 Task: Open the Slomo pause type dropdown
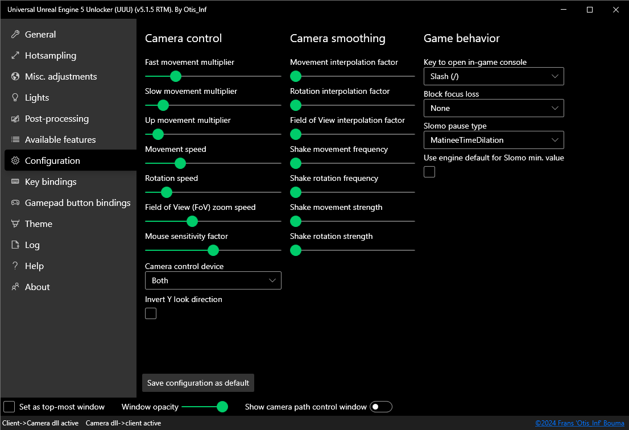coord(494,140)
